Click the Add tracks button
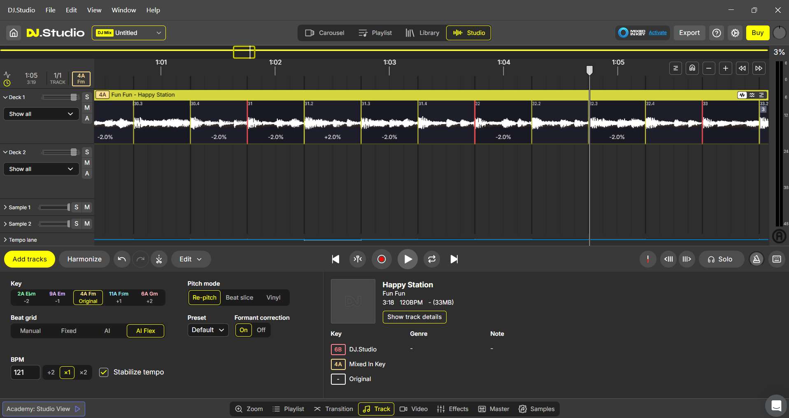This screenshot has height=418, width=789. point(30,259)
